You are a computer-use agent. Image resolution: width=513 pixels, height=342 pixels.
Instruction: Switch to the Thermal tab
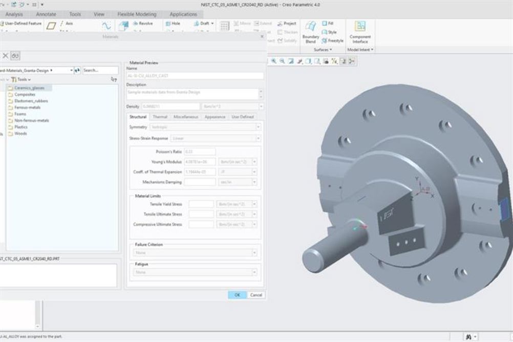tap(160, 117)
